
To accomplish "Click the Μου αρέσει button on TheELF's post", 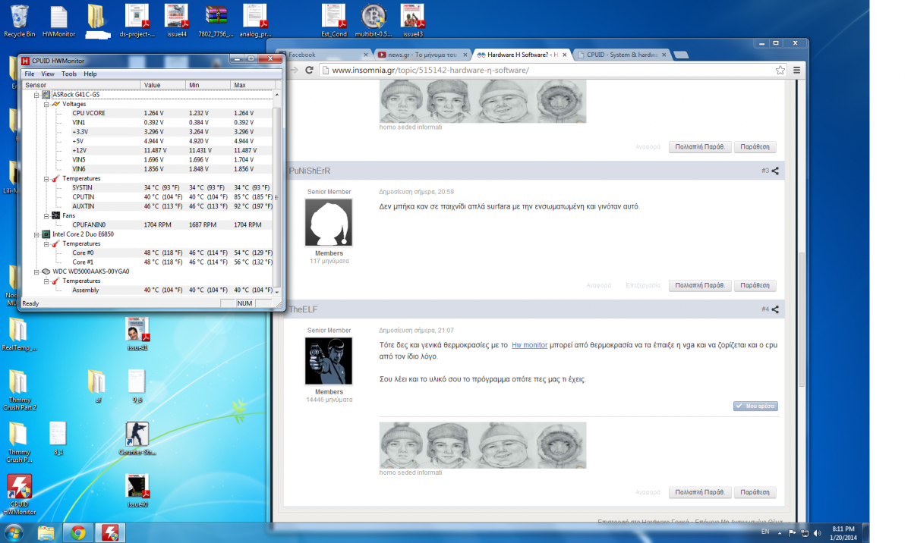I will click(755, 406).
